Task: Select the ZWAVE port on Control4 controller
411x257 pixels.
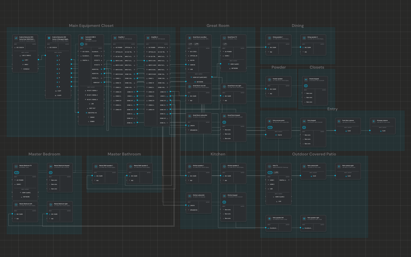Action: (x=91, y=117)
